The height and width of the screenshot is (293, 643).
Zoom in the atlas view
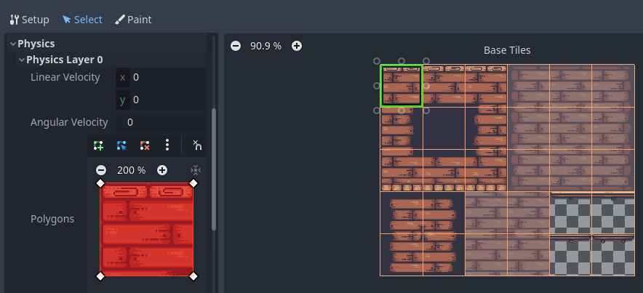(x=297, y=46)
